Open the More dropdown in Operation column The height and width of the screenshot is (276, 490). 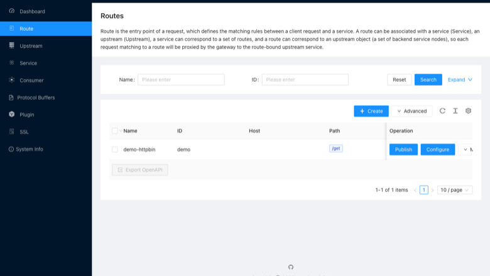[465, 150]
